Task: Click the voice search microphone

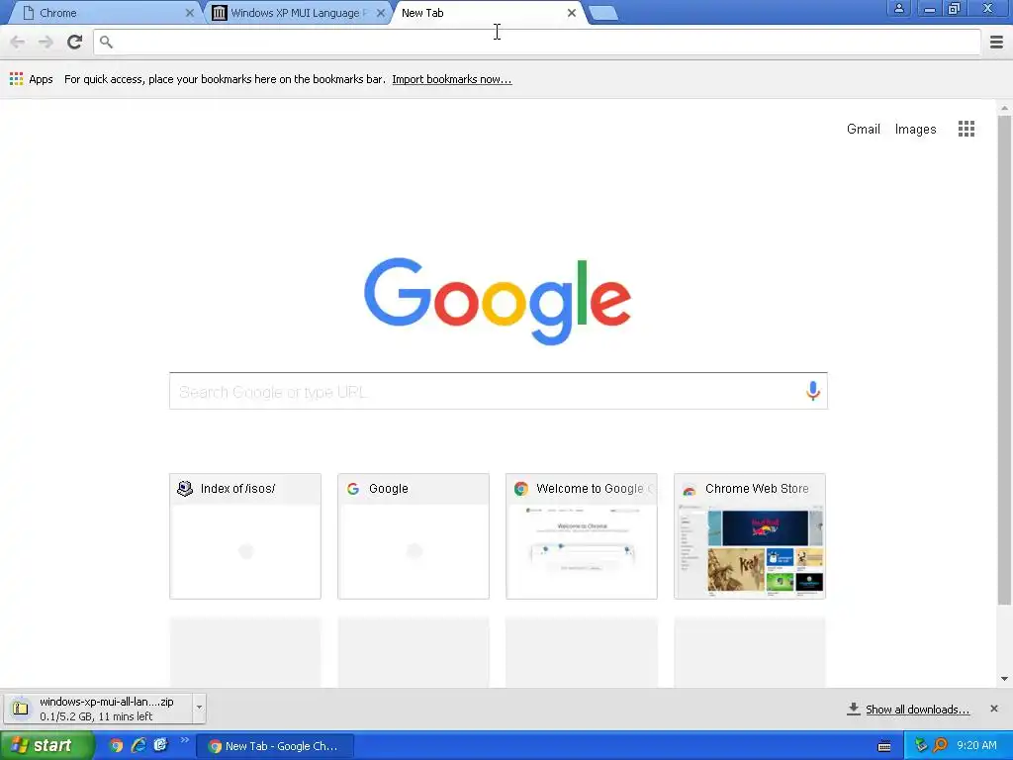Action: 813,390
